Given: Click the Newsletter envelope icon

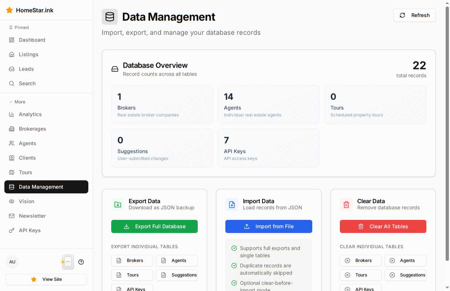Looking at the screenshot, I should point(11,216).
